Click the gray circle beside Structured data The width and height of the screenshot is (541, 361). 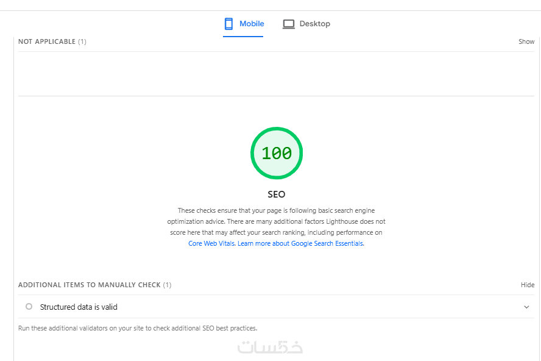[29, 307]
